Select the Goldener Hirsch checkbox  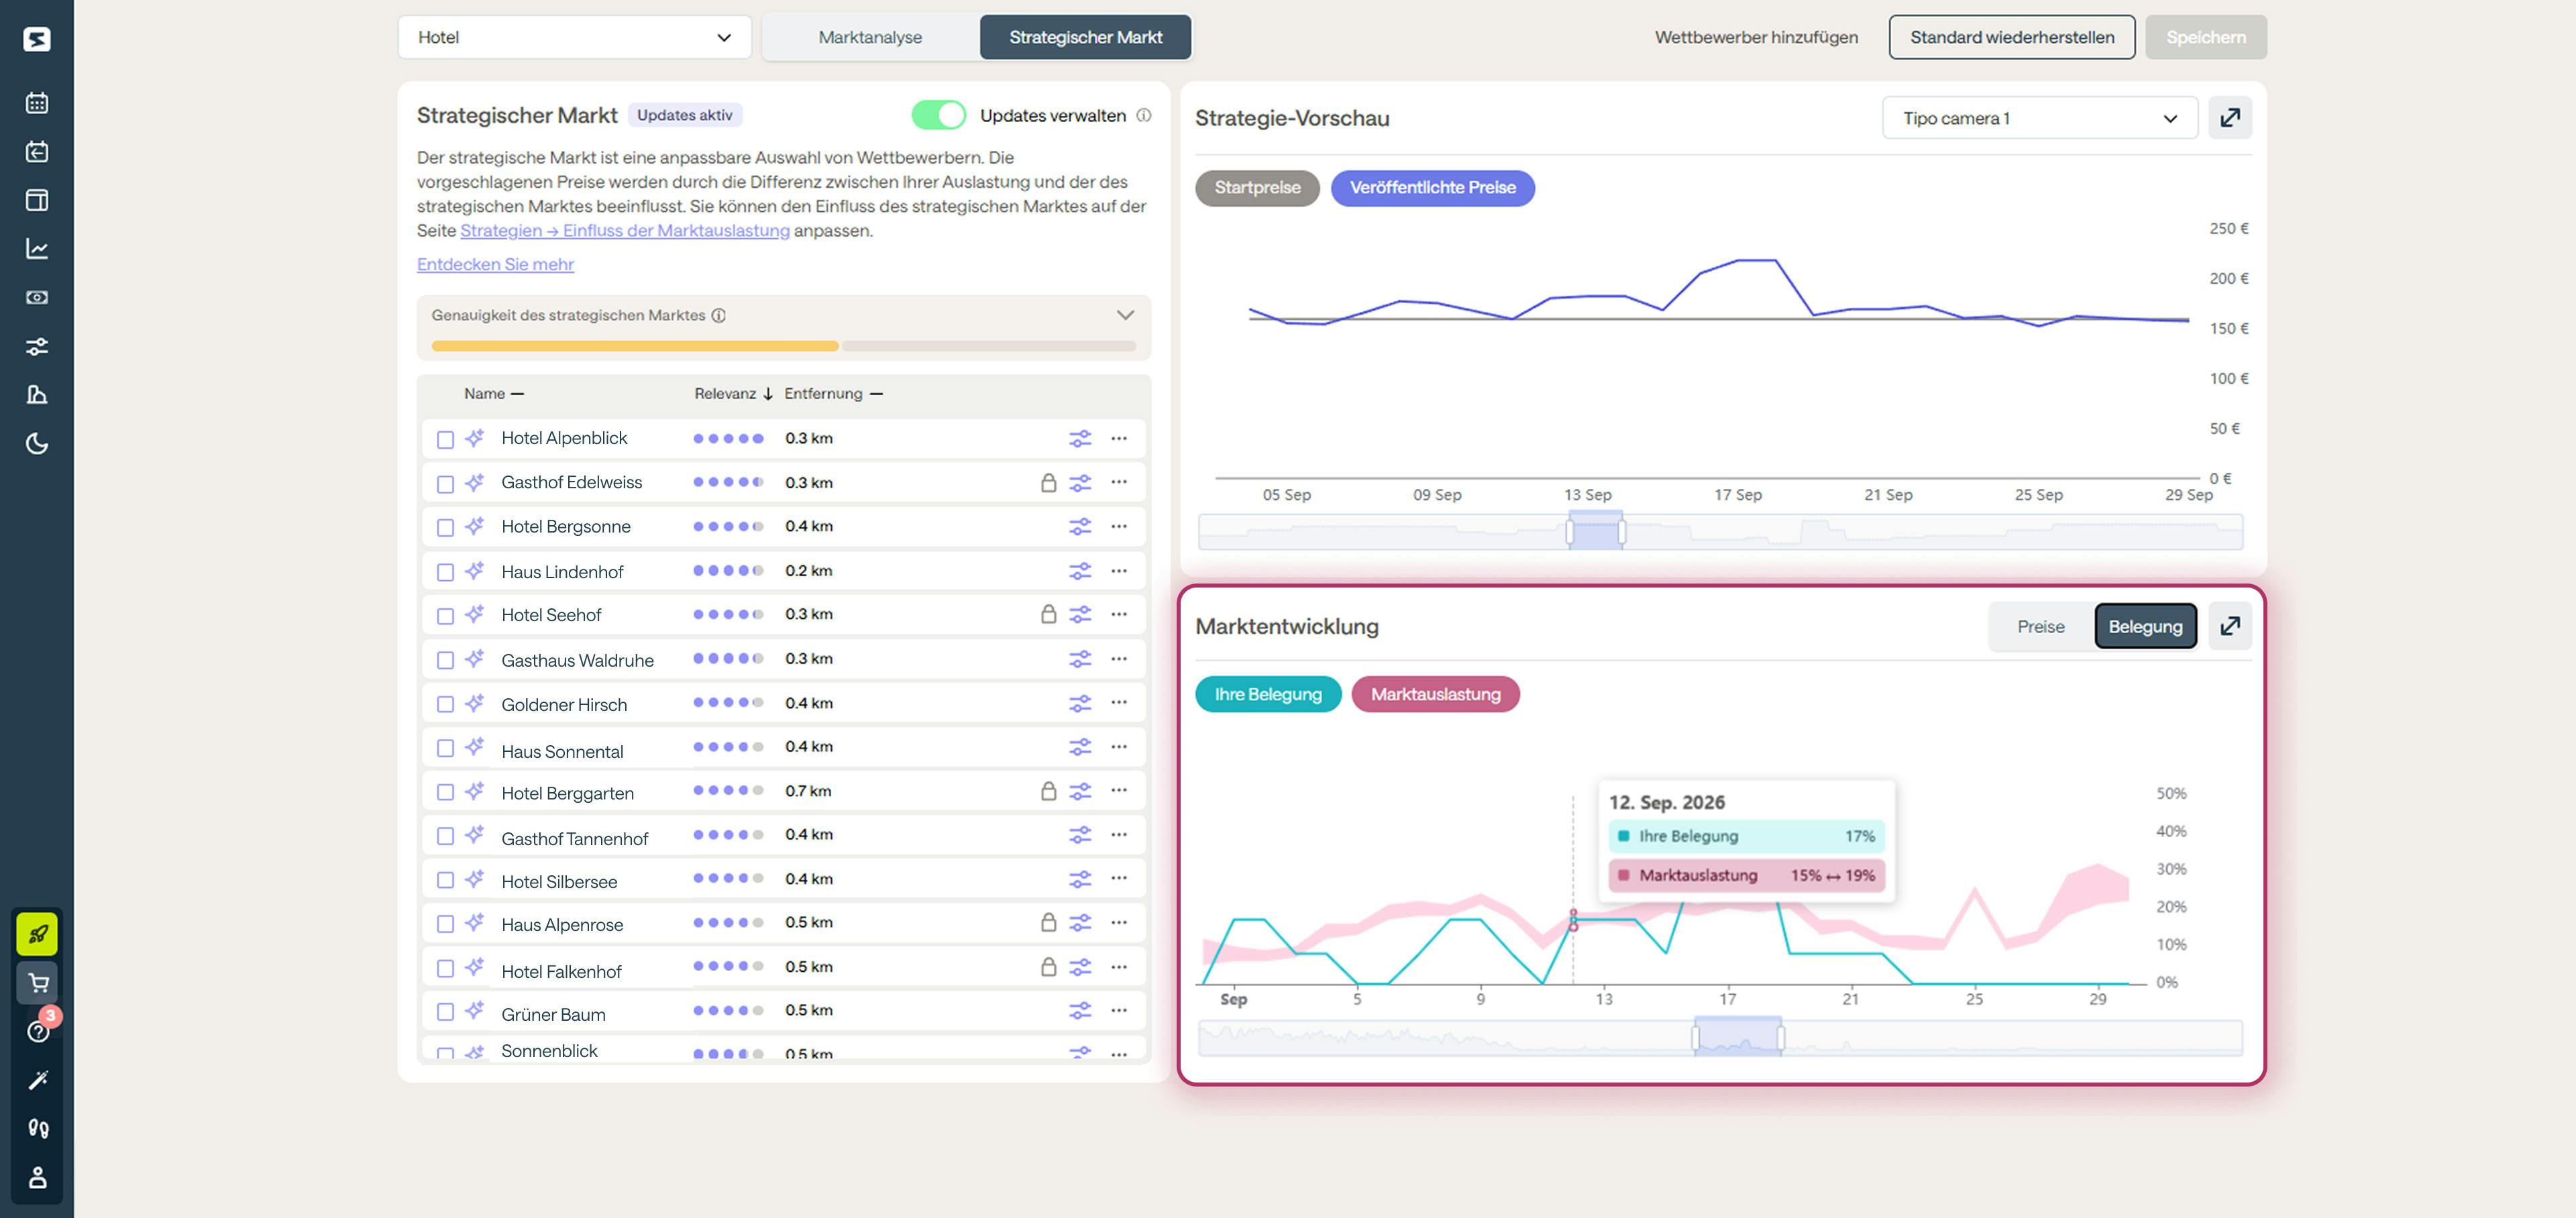(x=445, y=705)
